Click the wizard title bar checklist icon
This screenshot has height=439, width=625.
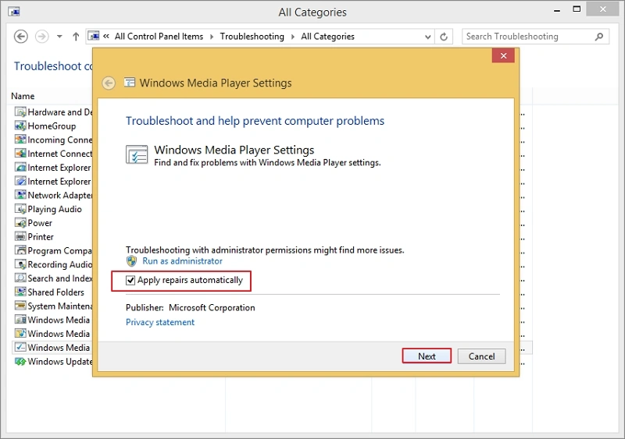coord(130,83)
